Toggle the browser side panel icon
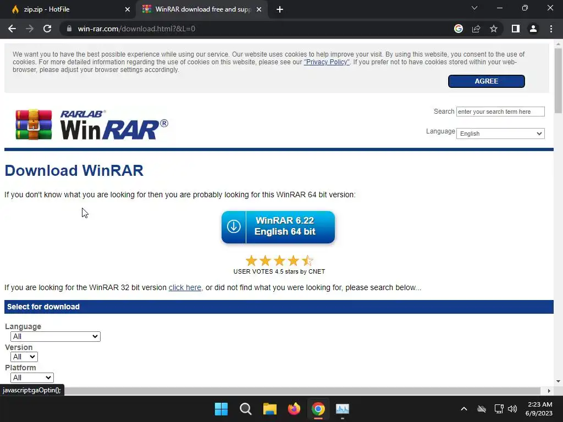The height and width of the screenshot is (422, 563). 516,29
